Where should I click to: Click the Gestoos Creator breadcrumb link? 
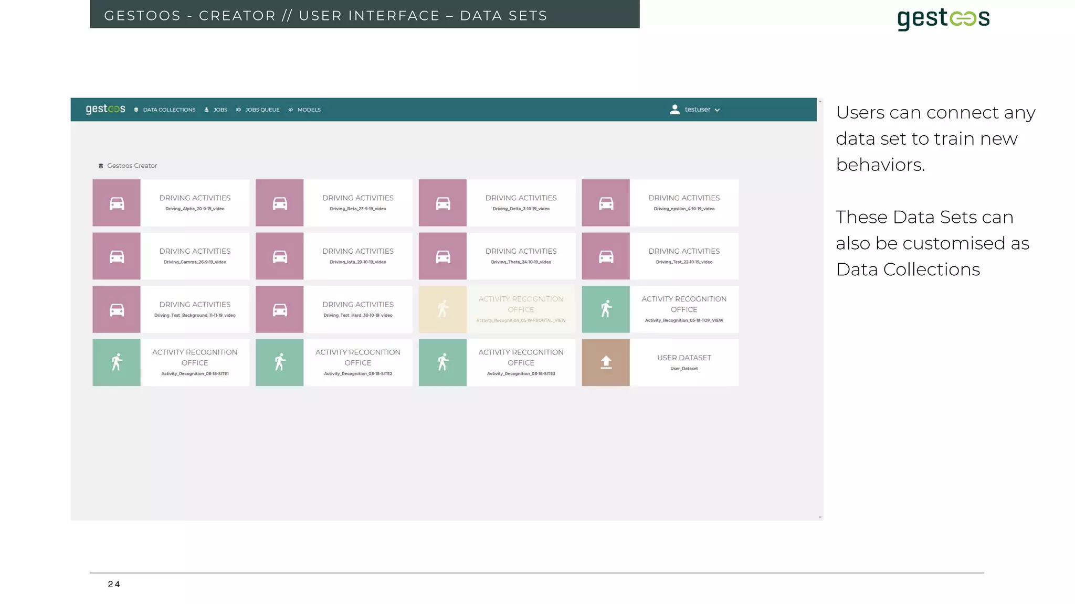(132, 166)
